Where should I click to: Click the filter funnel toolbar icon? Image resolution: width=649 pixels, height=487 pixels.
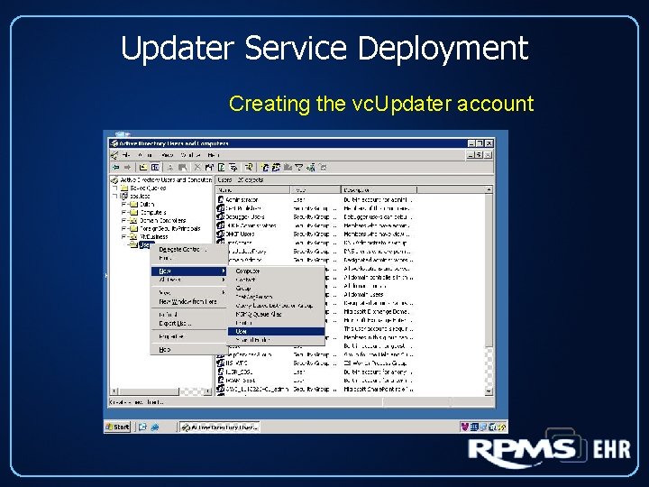(x=299, y=168)
